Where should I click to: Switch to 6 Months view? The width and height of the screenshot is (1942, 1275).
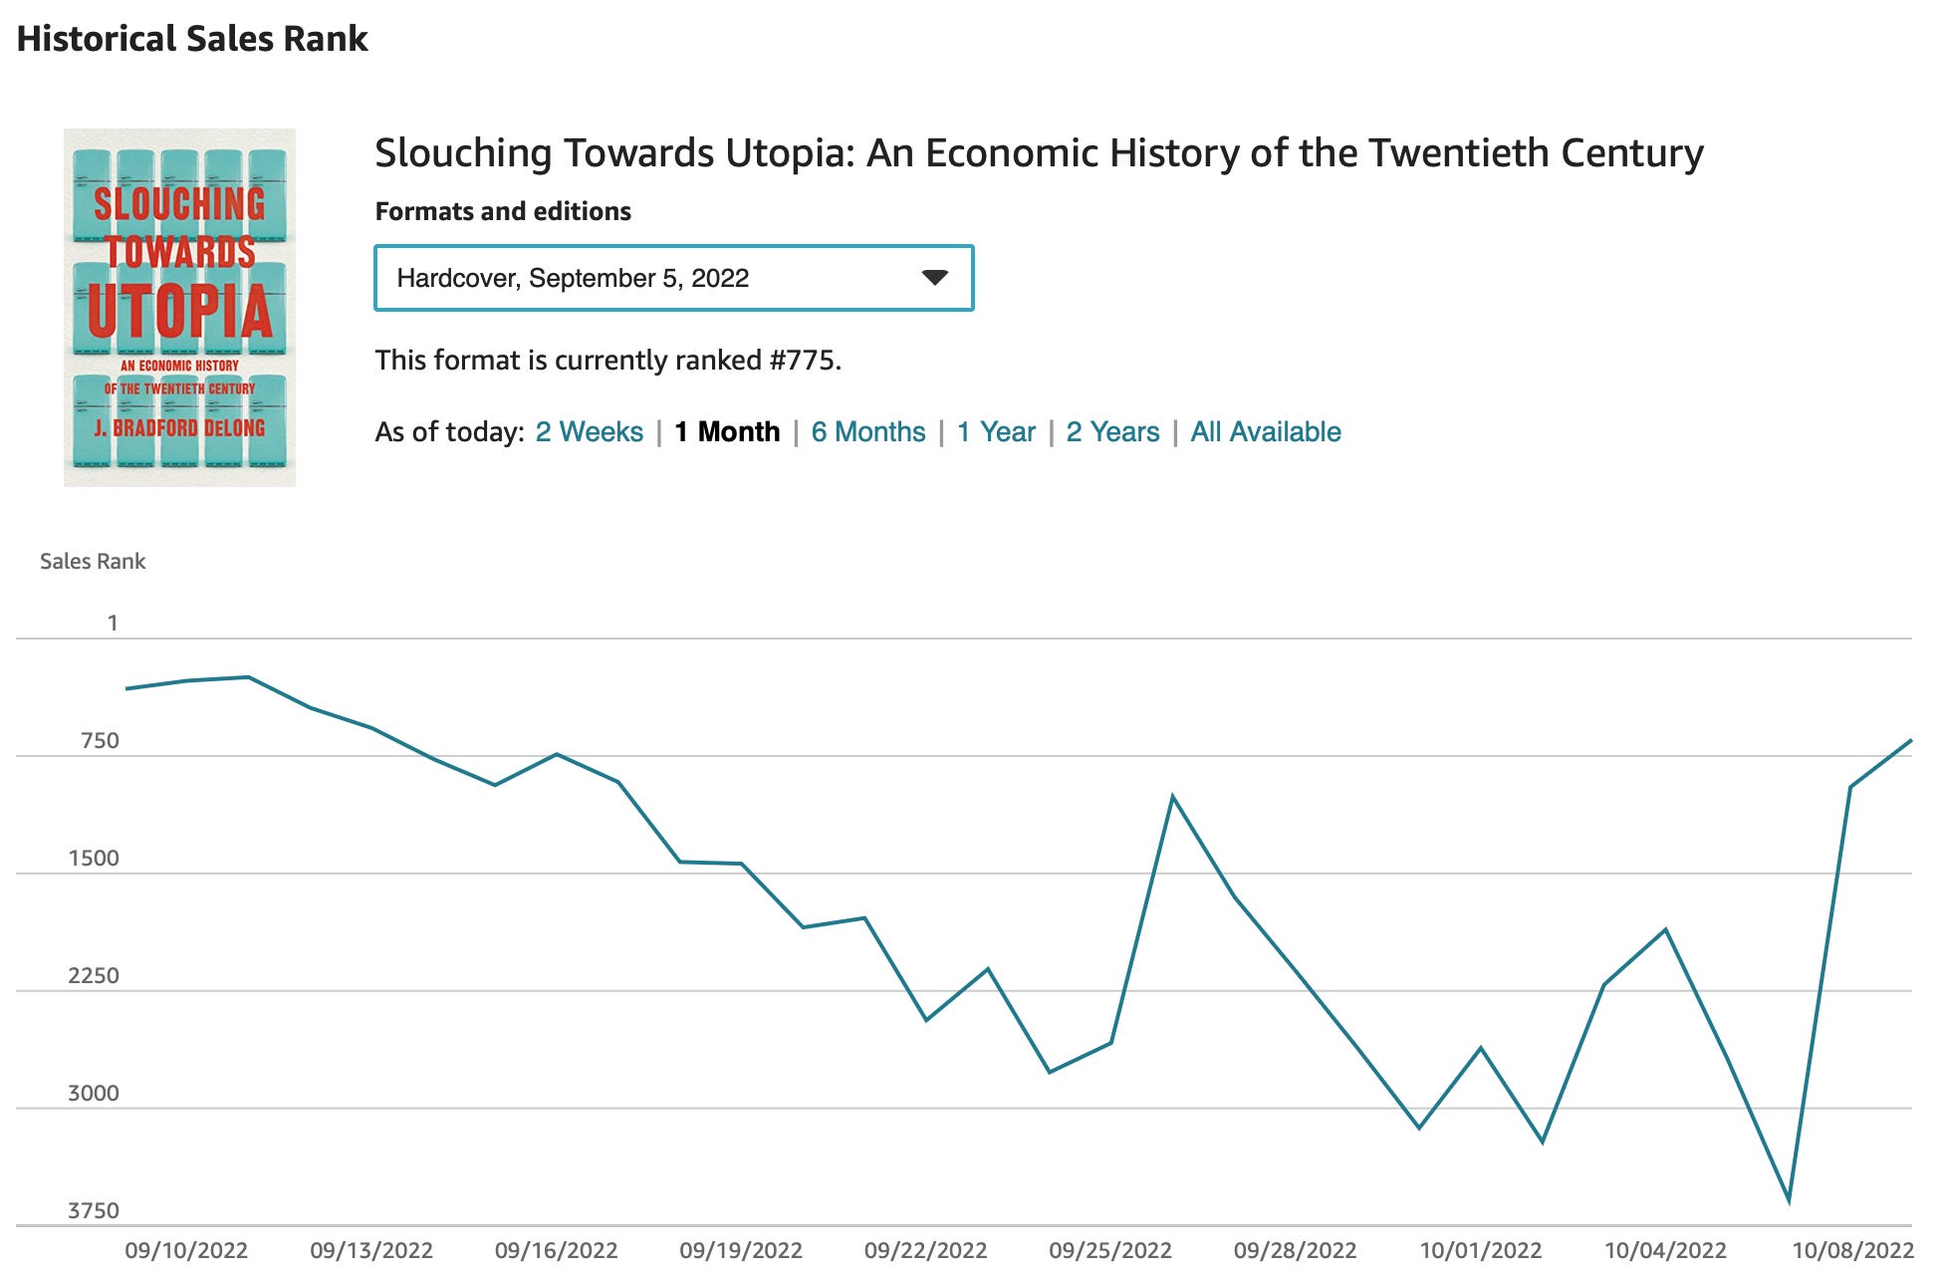(x=867, y=432)
